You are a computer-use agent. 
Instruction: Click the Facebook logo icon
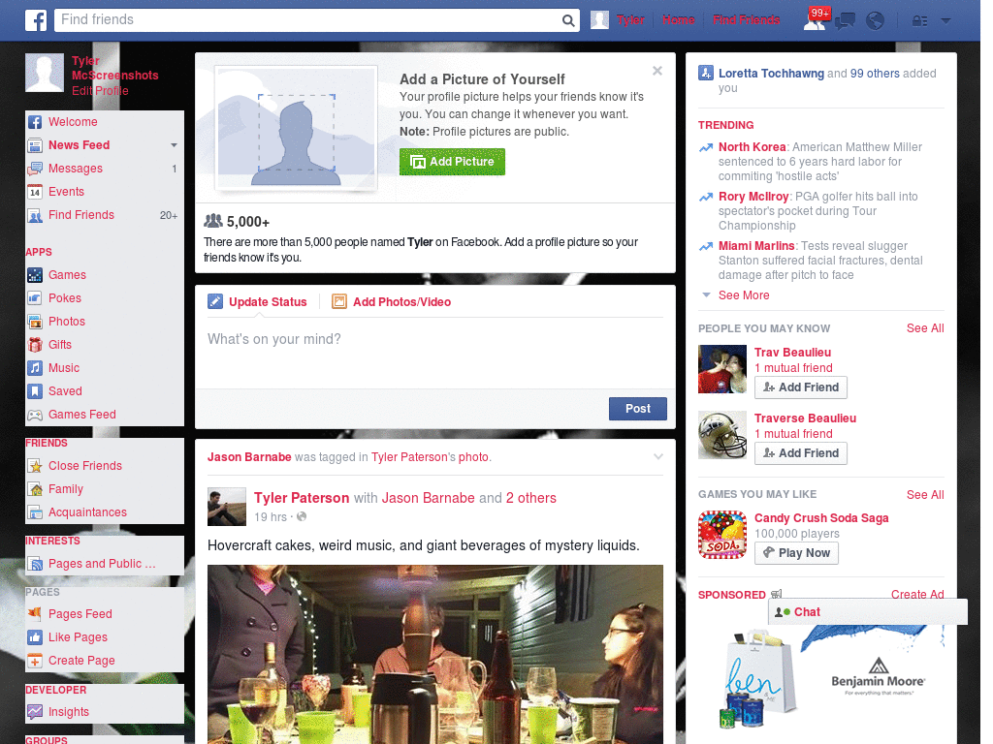tap(36, 20)
